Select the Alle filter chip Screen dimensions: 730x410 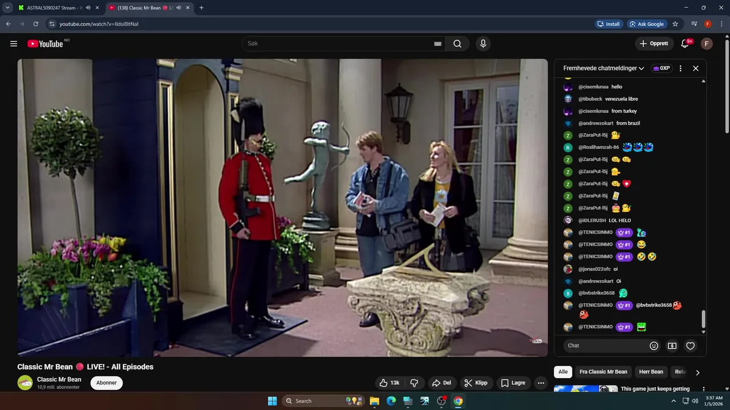(x=563, y=372)
